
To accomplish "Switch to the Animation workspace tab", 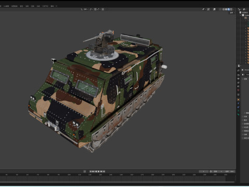I will point(27,6).
